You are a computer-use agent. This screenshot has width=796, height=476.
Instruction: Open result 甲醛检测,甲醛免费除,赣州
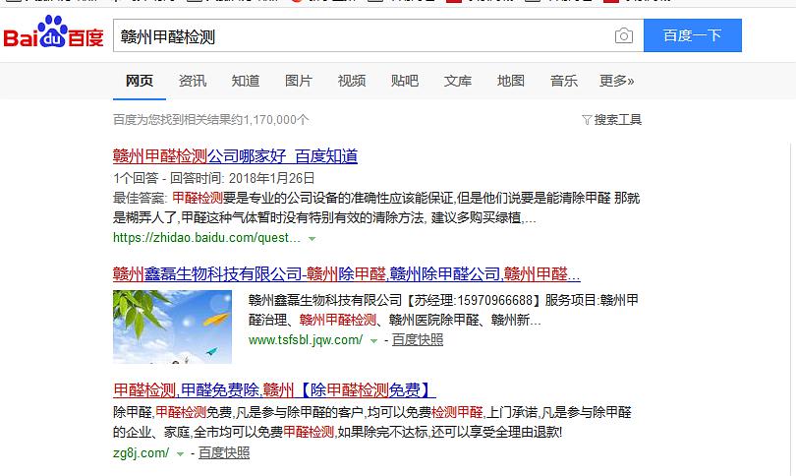(274, 390)
